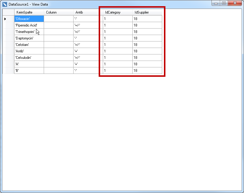Select the 'Ofloxacin' cell
This screenshot has height=193, width=244.
(29, 19)
